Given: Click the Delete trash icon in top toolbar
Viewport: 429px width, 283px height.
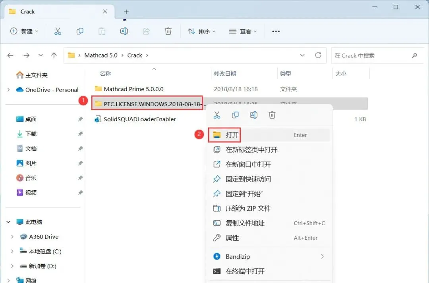Looking at the screenshot, I should (x=168, y=31).
